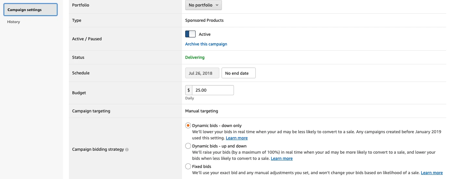
Task: Click Archive this campaign link
Action: pyautogui.click(x=206, y=44)
